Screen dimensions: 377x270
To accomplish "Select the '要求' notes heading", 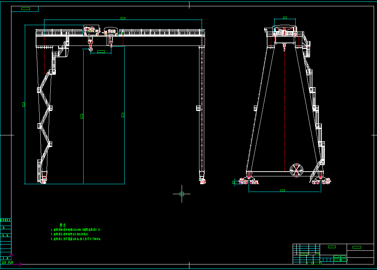I will tap(63, 225).
